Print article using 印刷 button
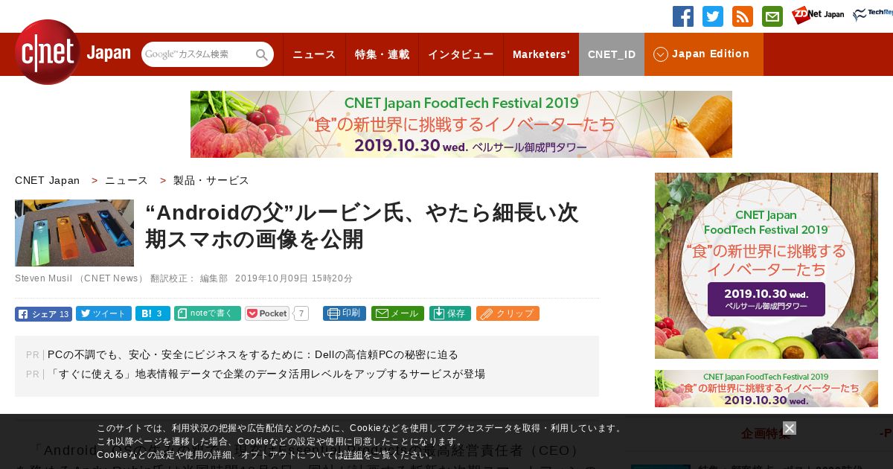 [x=345, y=313]
